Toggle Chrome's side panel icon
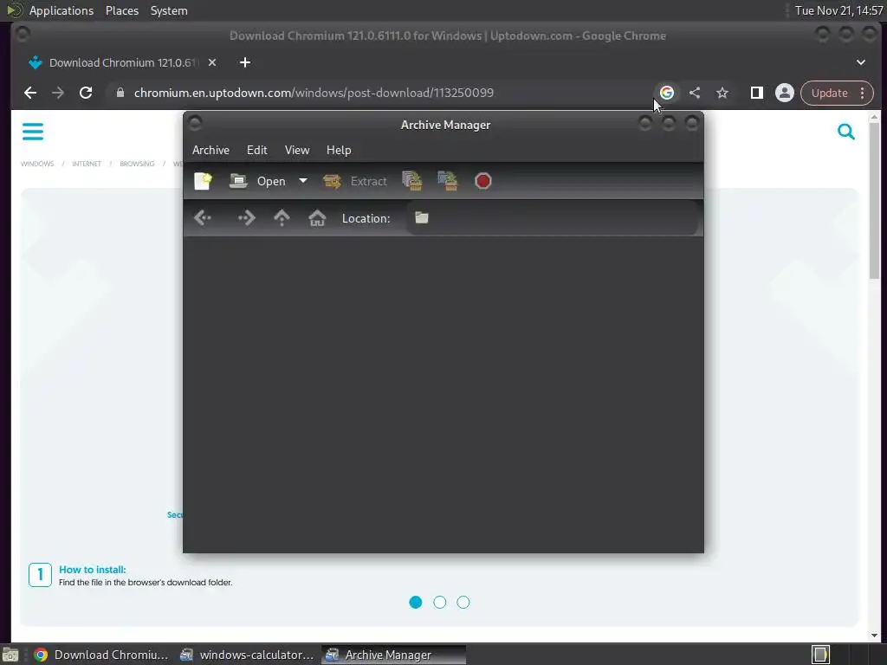 [757, 93]
